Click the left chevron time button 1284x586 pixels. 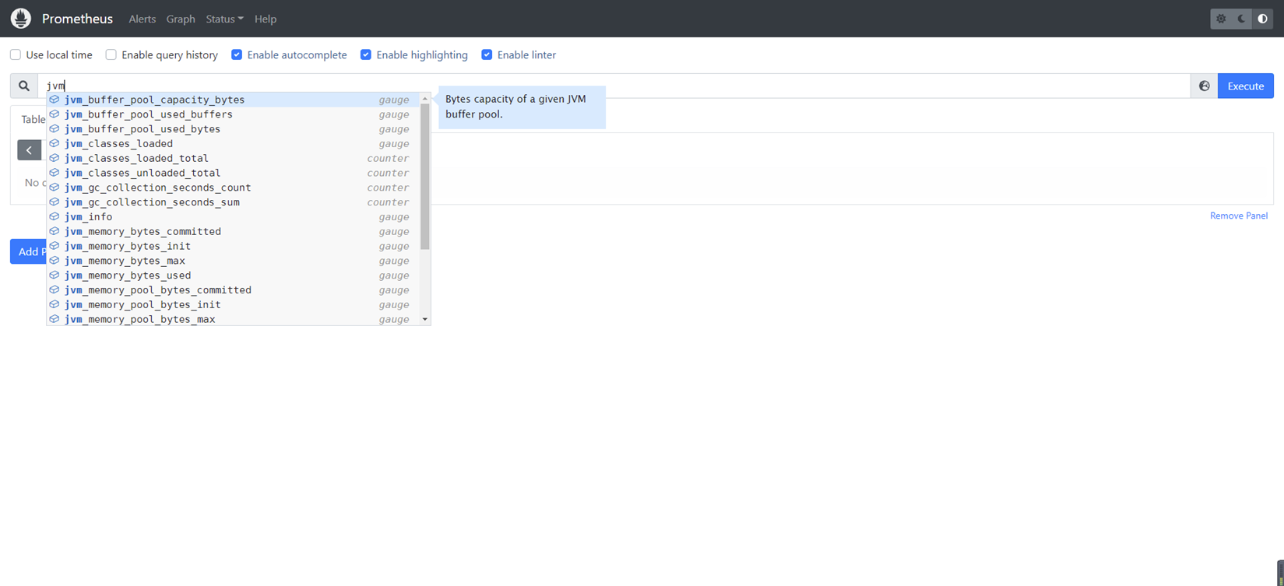[x=29, y=150]
